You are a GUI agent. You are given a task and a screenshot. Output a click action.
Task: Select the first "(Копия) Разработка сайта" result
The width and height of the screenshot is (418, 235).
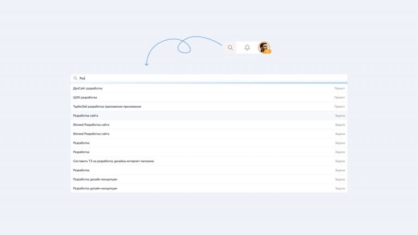click(x=209, y=125)
